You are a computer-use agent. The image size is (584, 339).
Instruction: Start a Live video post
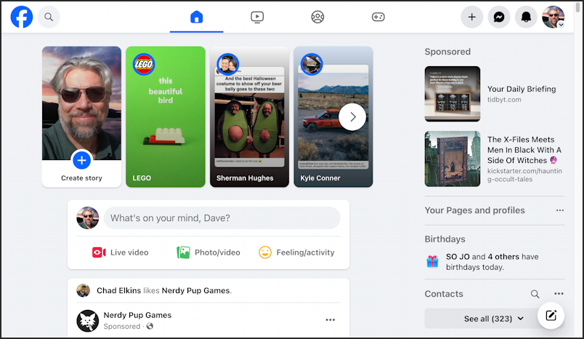(120, 252)
